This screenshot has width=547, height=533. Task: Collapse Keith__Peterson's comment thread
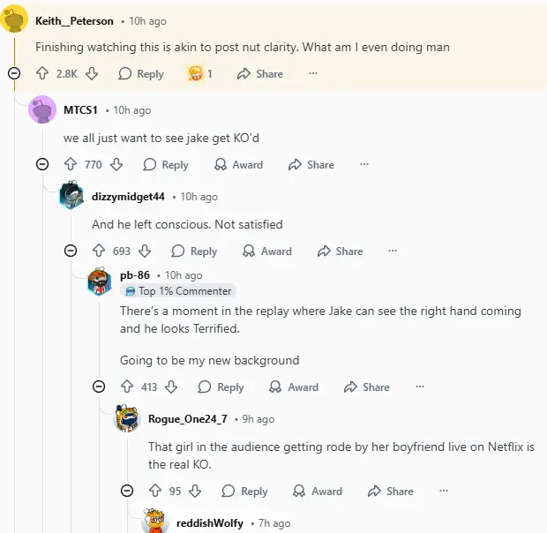point(14,74)
